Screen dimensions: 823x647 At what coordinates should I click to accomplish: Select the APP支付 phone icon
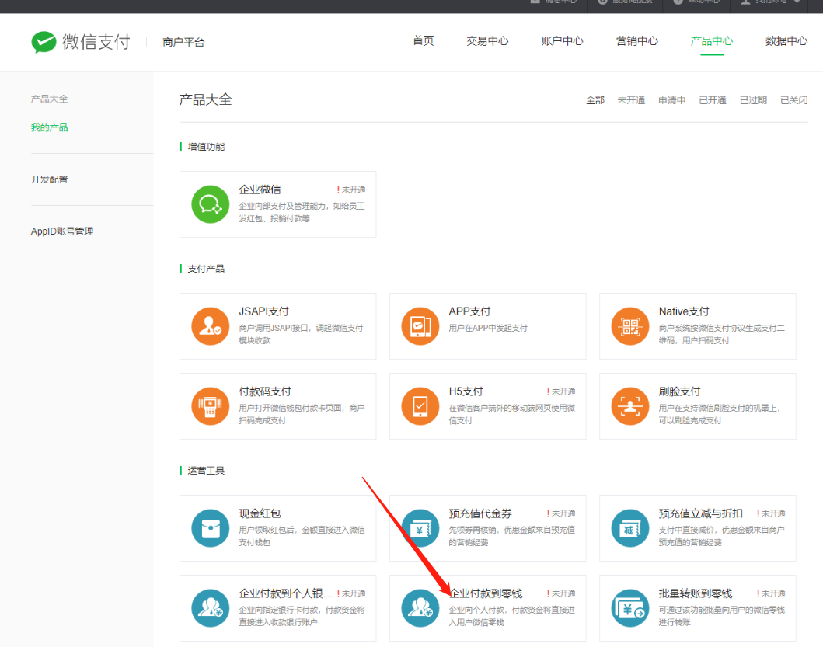coord(420,326)
